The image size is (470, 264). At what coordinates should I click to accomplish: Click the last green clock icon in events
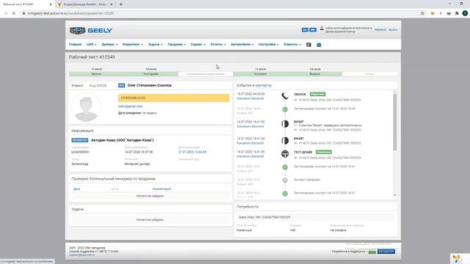[285, 194]
